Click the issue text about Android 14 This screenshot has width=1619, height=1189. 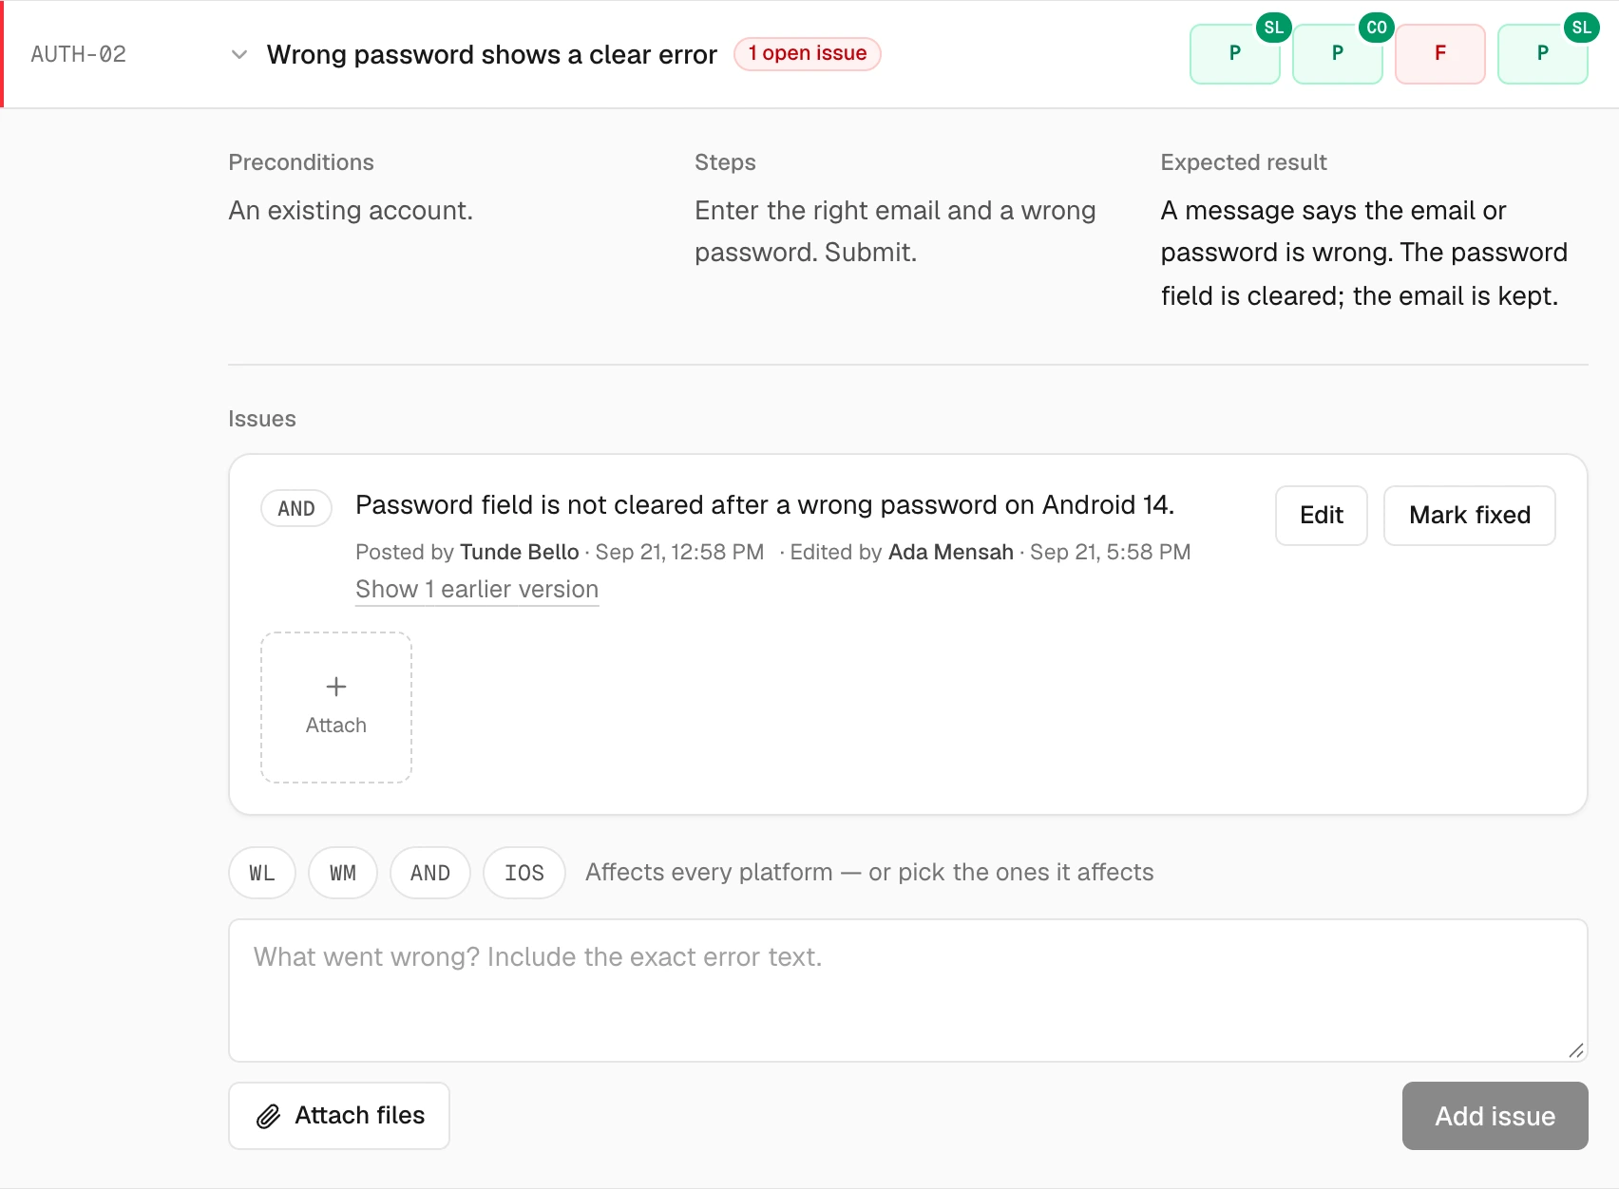click(765, 504)
